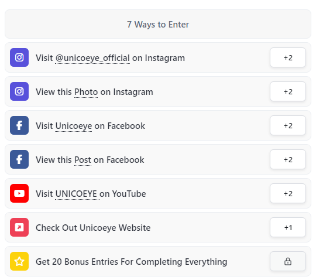Viewport: 316px width, 280px height.
Task: Click the Facebook icon beside View this Post
Action: point(19,159)
